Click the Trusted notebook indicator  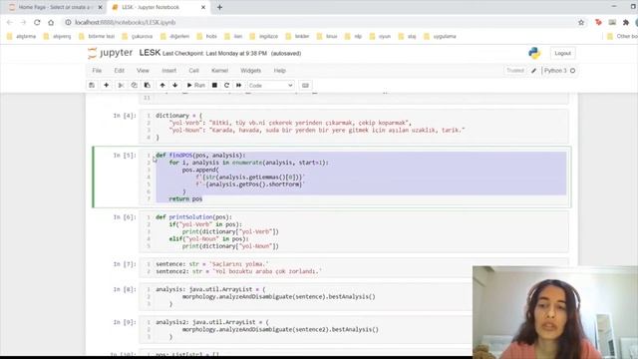pyautogui.click(x=515, y=71)
